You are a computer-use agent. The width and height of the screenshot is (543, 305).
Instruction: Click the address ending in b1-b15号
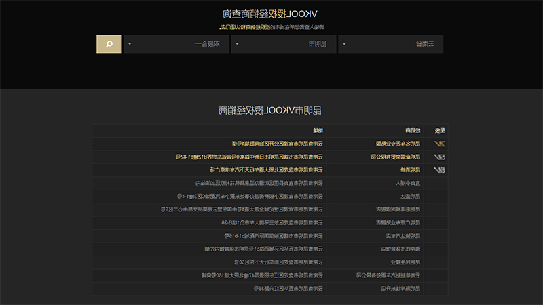[274, 235]
